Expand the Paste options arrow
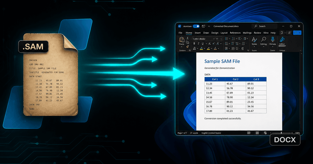 [x=182, y=47]
